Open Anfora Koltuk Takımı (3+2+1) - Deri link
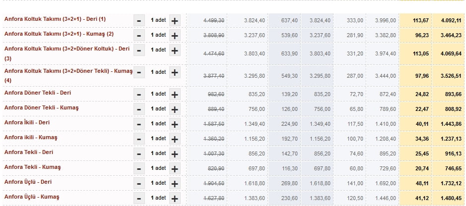The image size is (466, 206). click(55, 19)
